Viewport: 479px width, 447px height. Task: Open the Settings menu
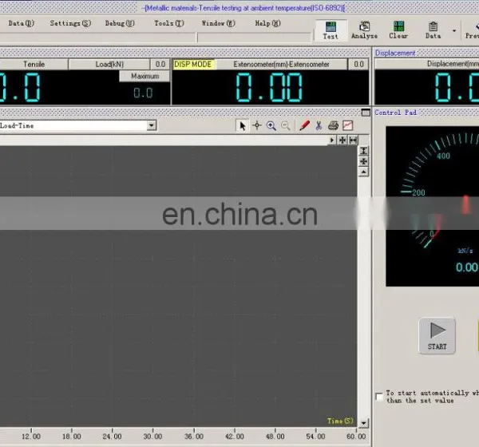pyautogui.click(x=70, y=23)
